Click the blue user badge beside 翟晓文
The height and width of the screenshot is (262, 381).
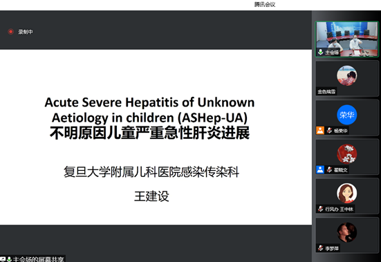(320, 169)
